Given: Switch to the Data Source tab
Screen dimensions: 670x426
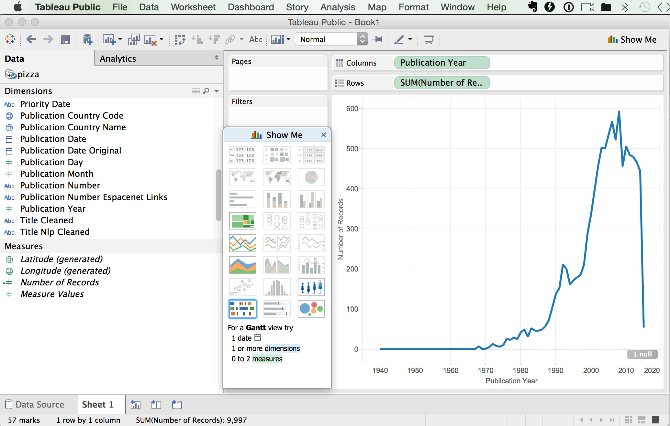Looking at the screenshot, I should 35,404.
